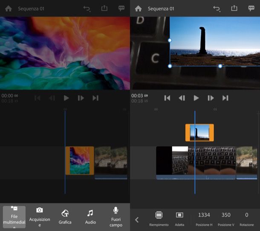Select File multimediale option
The image size is (260, 231).
tap(14, 217)
